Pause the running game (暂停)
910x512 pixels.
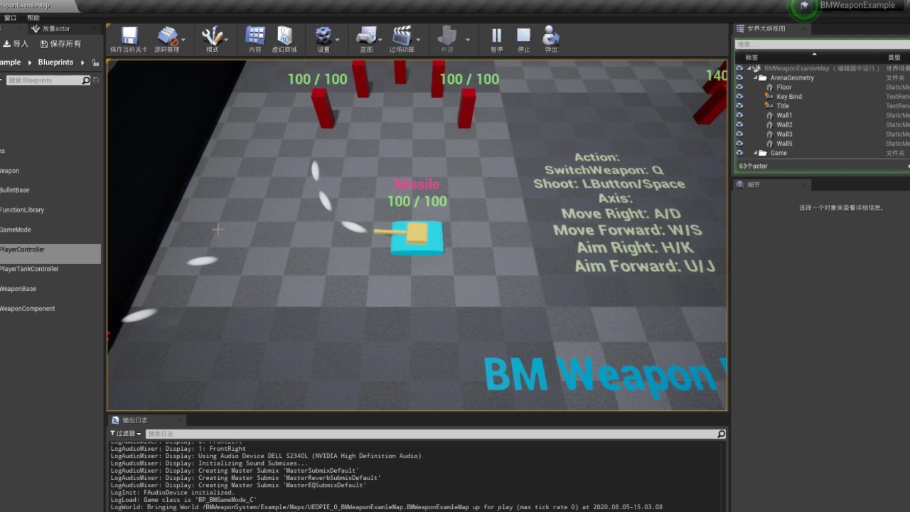496,36
